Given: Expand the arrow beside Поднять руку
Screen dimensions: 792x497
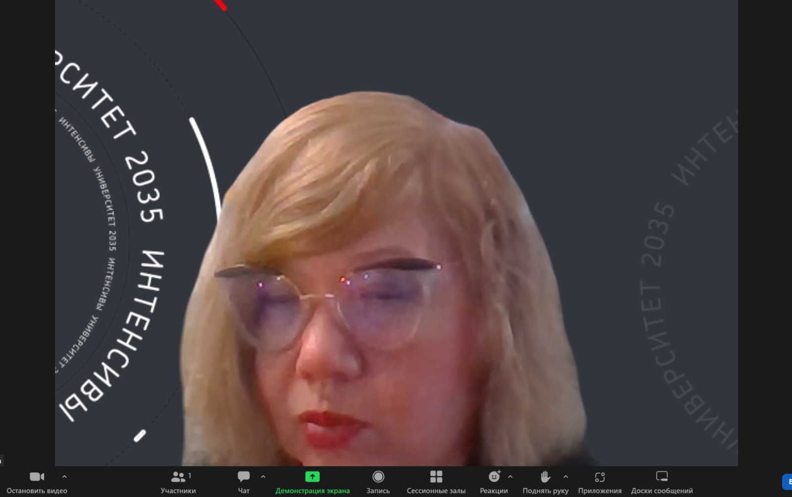Looking at the screenshot, I should [x=566, y=477].
